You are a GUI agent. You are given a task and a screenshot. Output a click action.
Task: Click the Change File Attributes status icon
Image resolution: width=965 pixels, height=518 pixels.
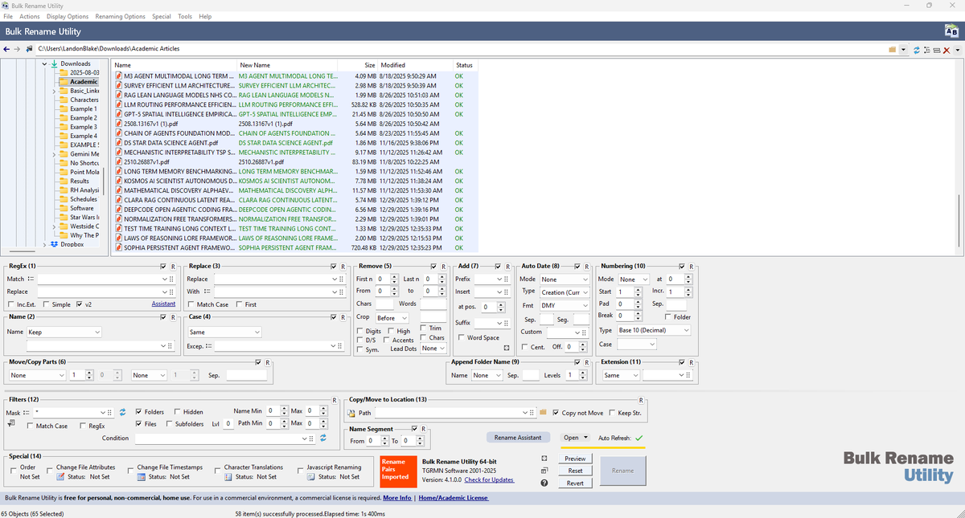pyautogui.click(x=61, y=477)
